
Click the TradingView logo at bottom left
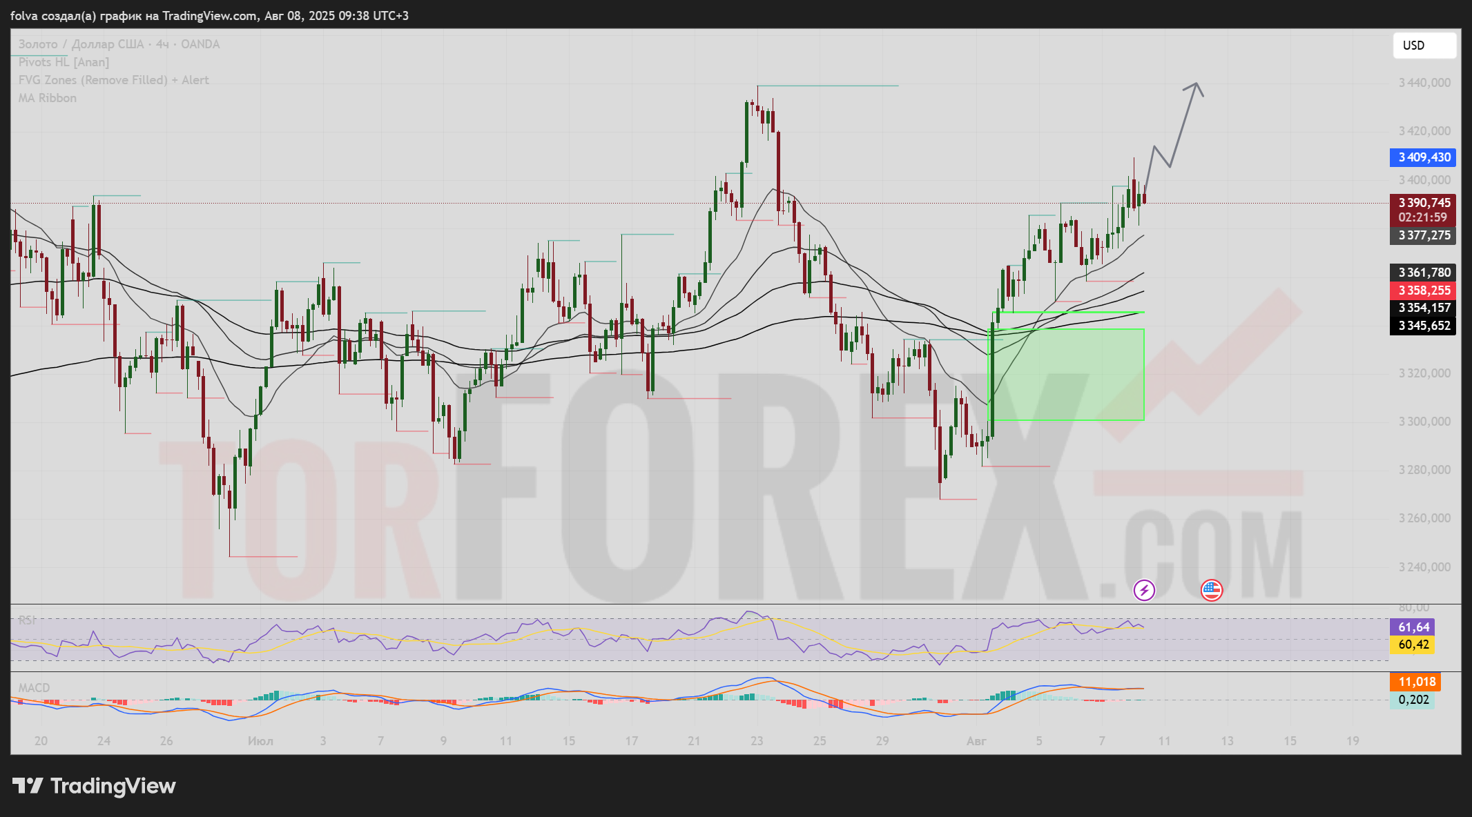coord(95,786)
